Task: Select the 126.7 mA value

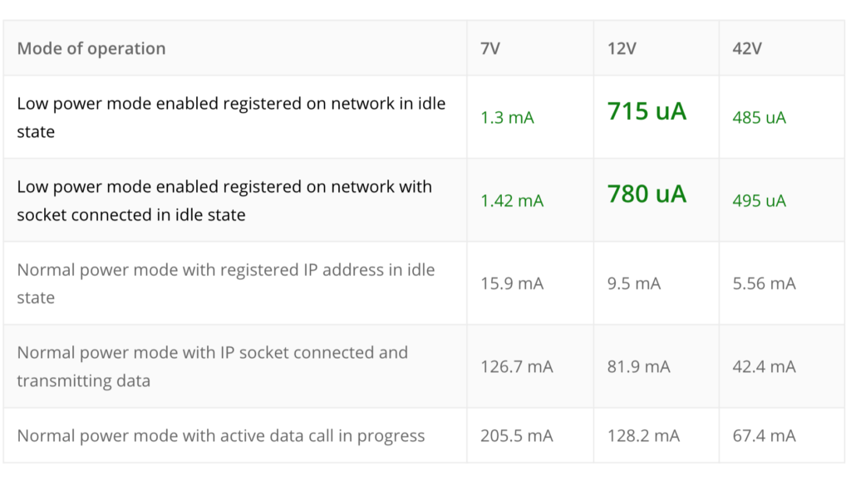Action: coord(516,367)
